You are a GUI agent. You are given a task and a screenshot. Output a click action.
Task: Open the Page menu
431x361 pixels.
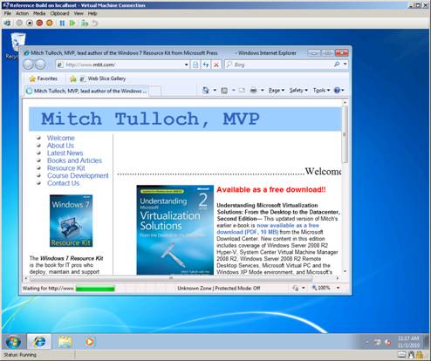click(277, 91)
